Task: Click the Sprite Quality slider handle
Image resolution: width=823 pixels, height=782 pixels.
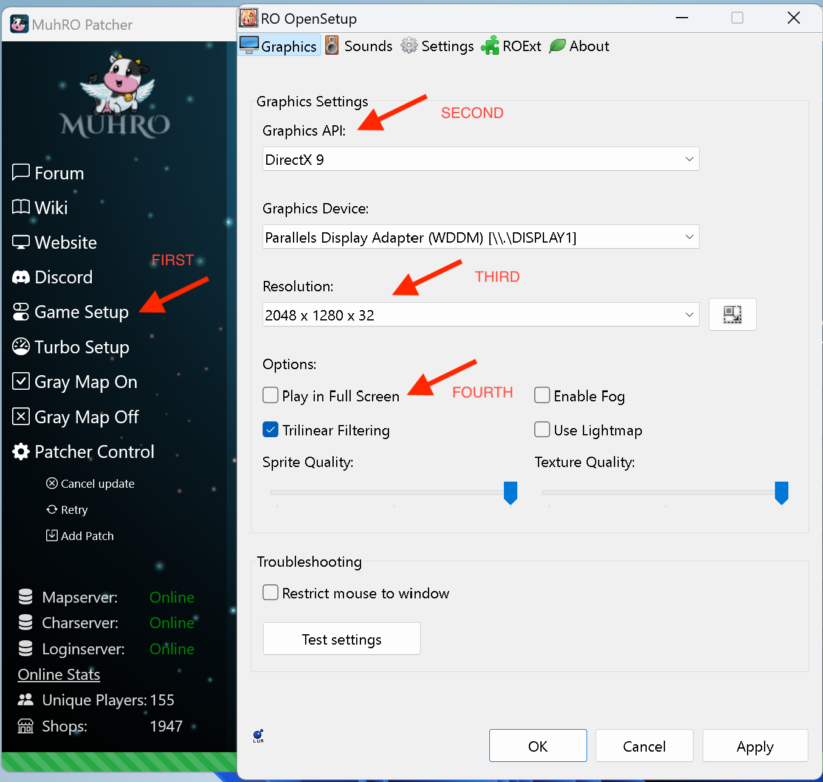Action: pyautogui.click(x=511, y=492)
